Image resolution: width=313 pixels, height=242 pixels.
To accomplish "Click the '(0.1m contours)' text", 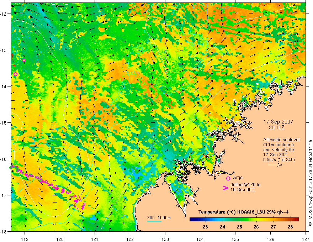I will [x=278, y=145].
